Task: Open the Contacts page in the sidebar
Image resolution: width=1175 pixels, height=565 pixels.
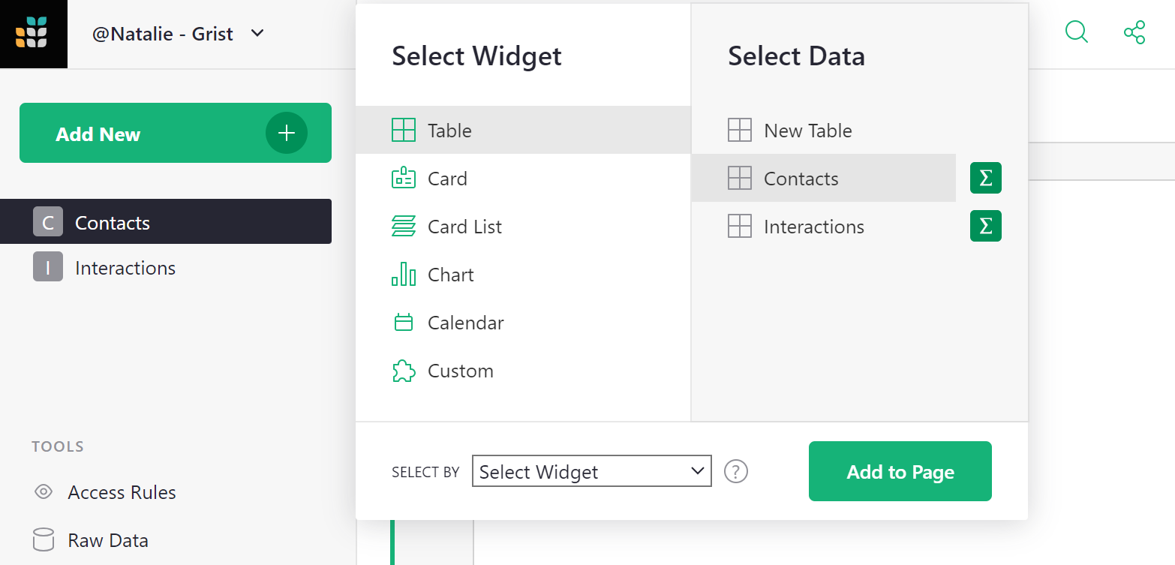Action: 112,221
